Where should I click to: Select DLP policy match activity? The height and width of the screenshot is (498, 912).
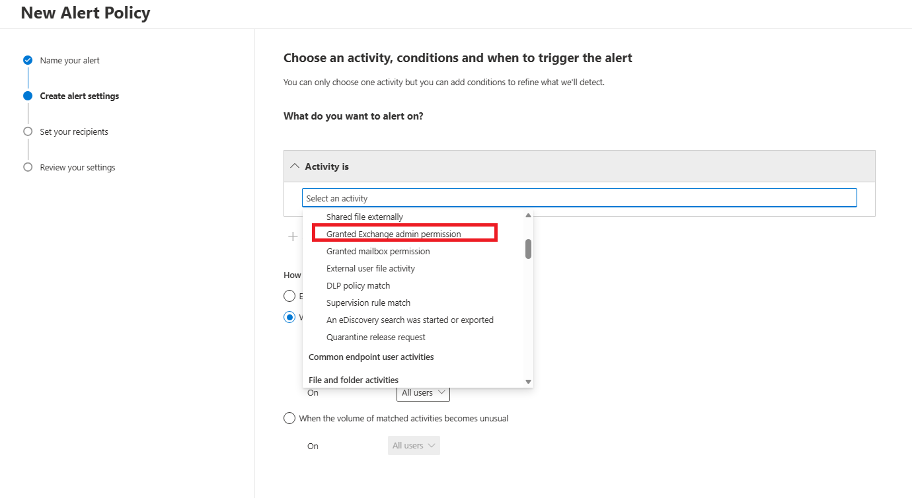point(358,285)
